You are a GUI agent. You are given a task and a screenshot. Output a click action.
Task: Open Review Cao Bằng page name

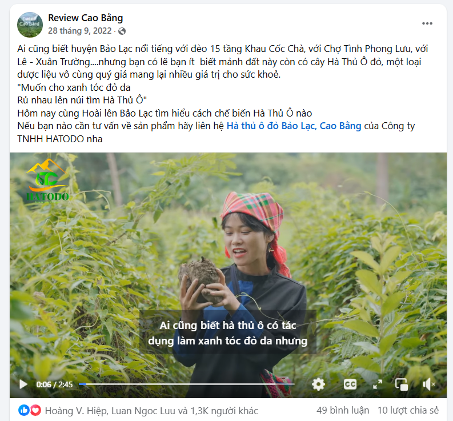[86, 18]
